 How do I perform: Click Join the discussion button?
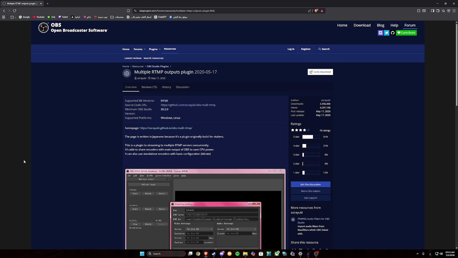(311, 185)
